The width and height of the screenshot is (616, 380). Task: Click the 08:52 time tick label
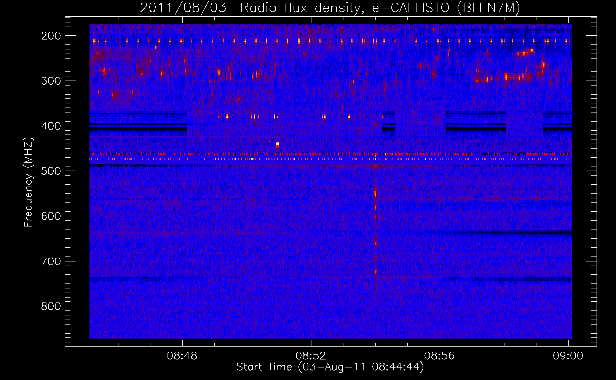[311, 356]
